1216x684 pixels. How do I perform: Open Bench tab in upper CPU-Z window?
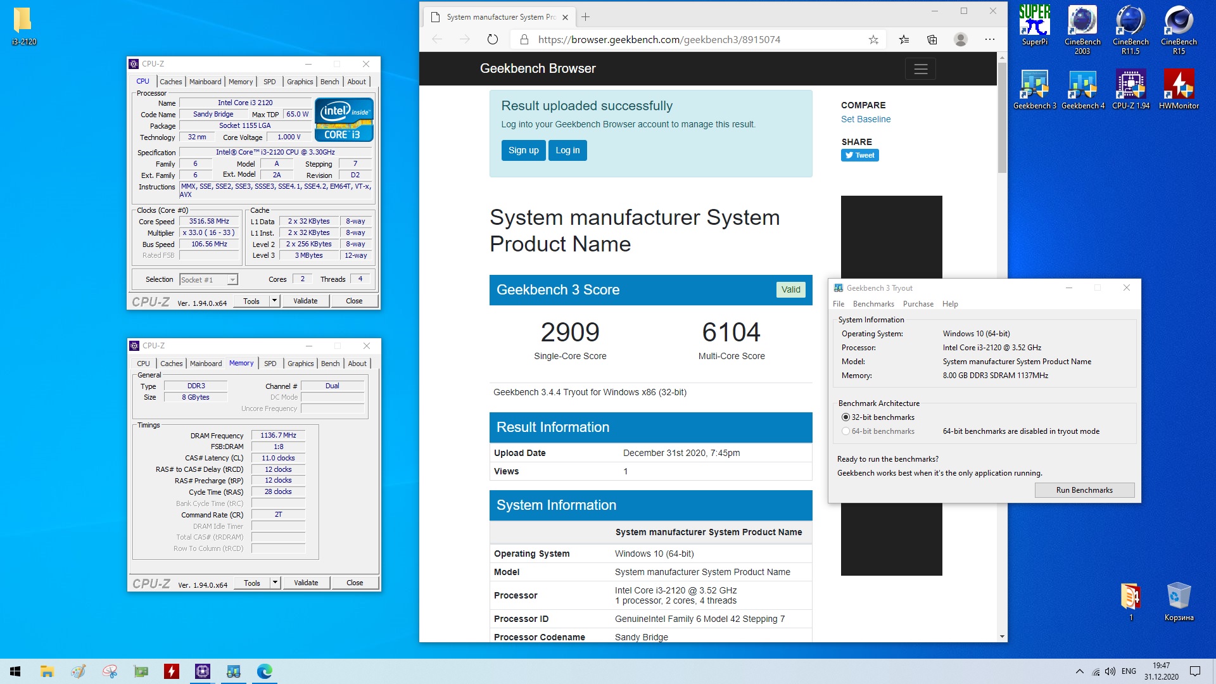click(x=330, y=82)
